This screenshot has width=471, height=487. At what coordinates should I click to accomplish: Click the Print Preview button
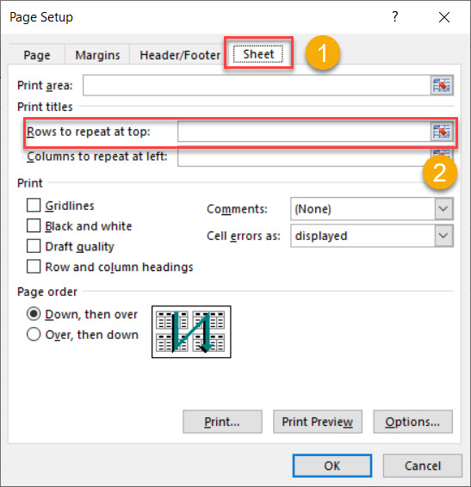318,422
